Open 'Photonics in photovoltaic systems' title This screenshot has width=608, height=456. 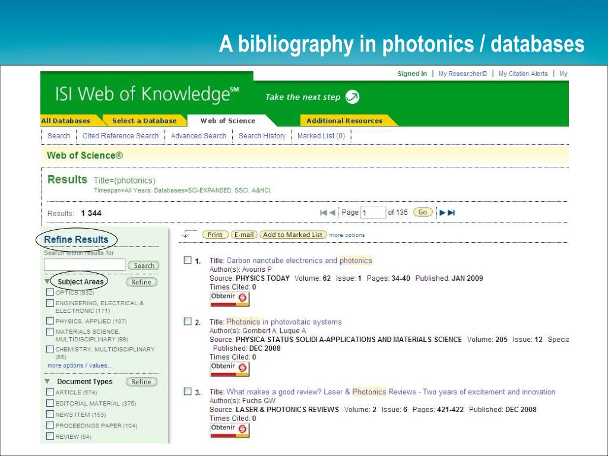(x=284, y=322)
